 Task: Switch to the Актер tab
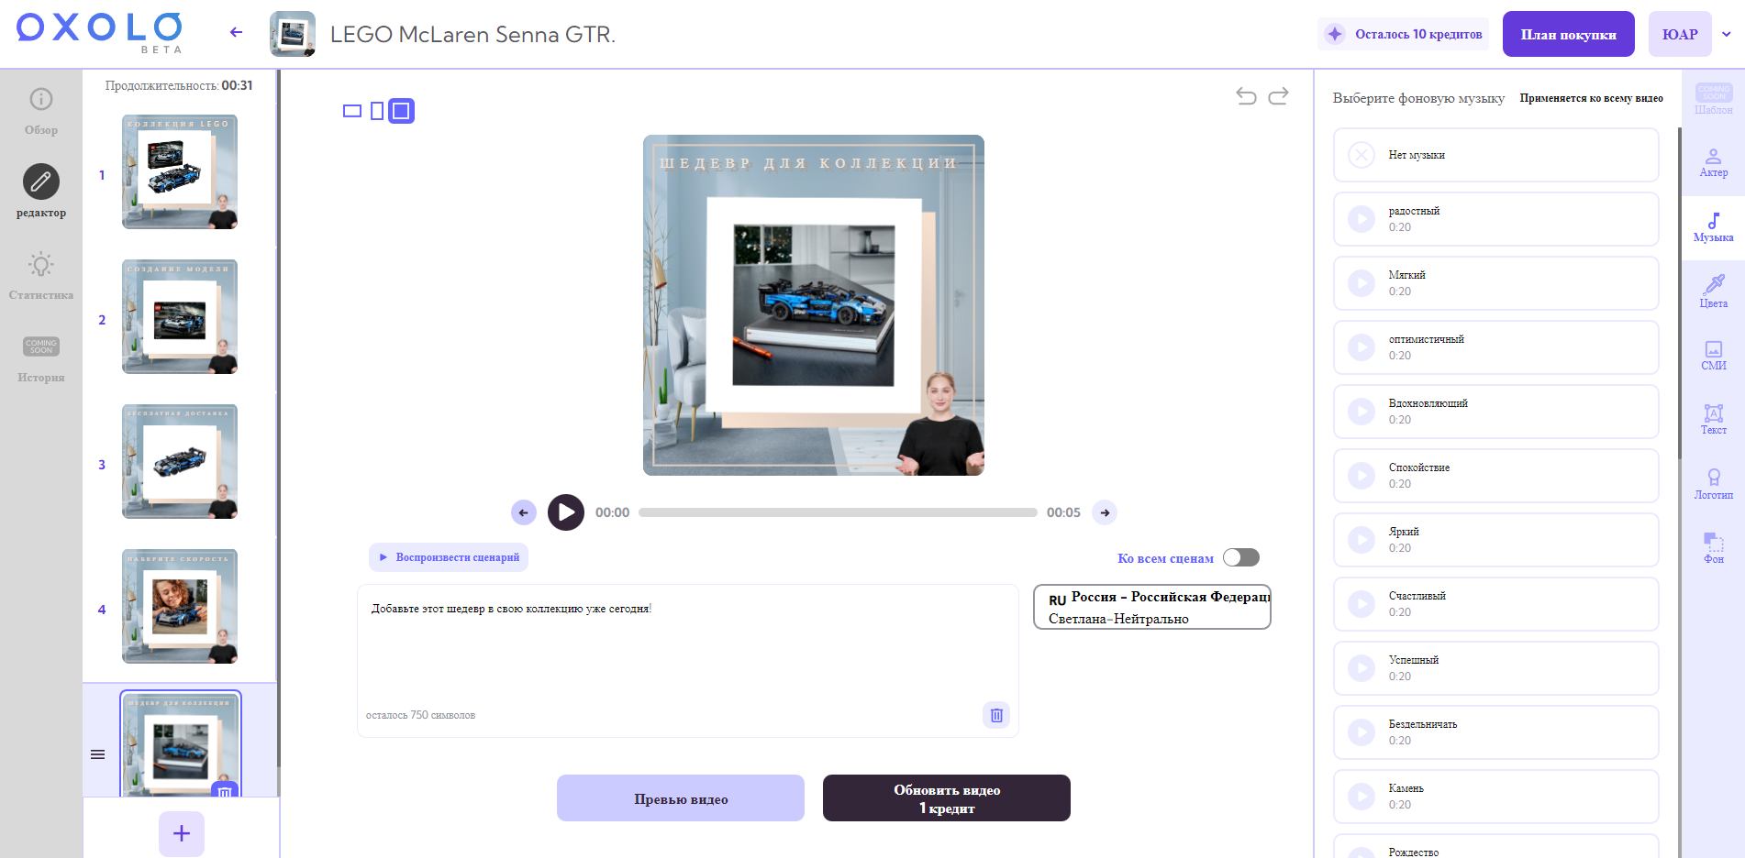tap(1713, 163)
